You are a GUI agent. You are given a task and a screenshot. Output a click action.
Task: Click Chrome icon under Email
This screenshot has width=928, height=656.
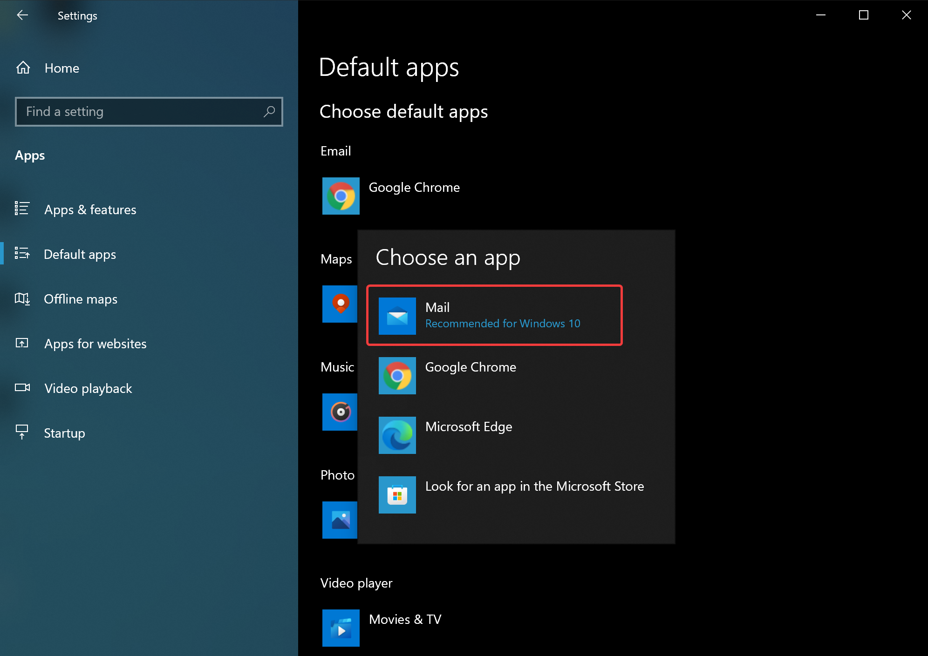341,196
